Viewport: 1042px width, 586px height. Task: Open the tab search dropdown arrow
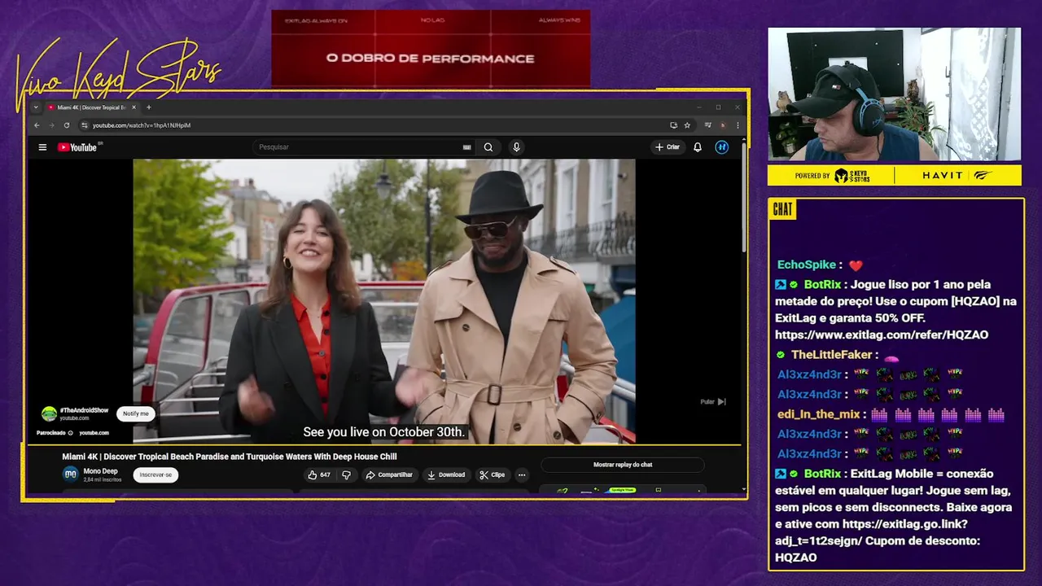pyautogui.click(x=36, y=107)
